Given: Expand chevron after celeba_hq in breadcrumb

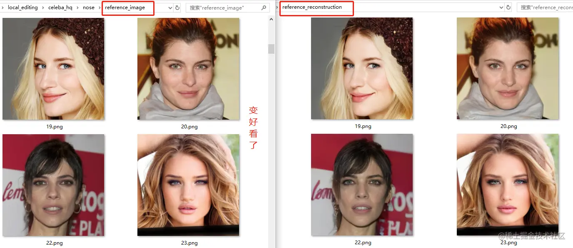Looking at the screenshot, I should click(77, 8).
